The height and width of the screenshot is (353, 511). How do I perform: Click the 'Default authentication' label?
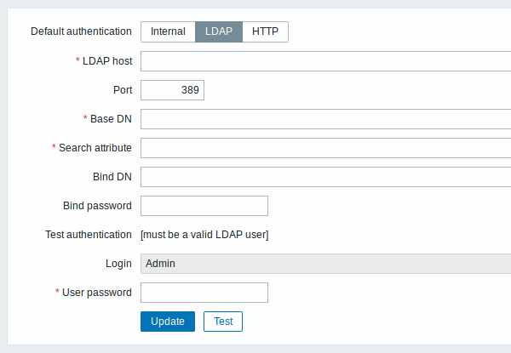(81, 31)
